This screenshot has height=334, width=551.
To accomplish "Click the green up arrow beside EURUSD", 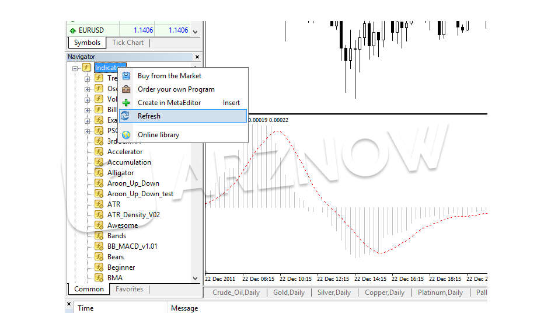I will (x=73, y=30).
